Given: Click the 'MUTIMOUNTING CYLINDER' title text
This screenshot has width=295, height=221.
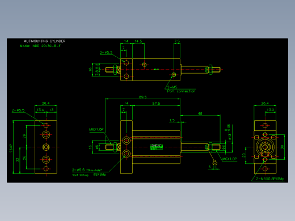Looking at the screenshot, I should click(44, 41).
